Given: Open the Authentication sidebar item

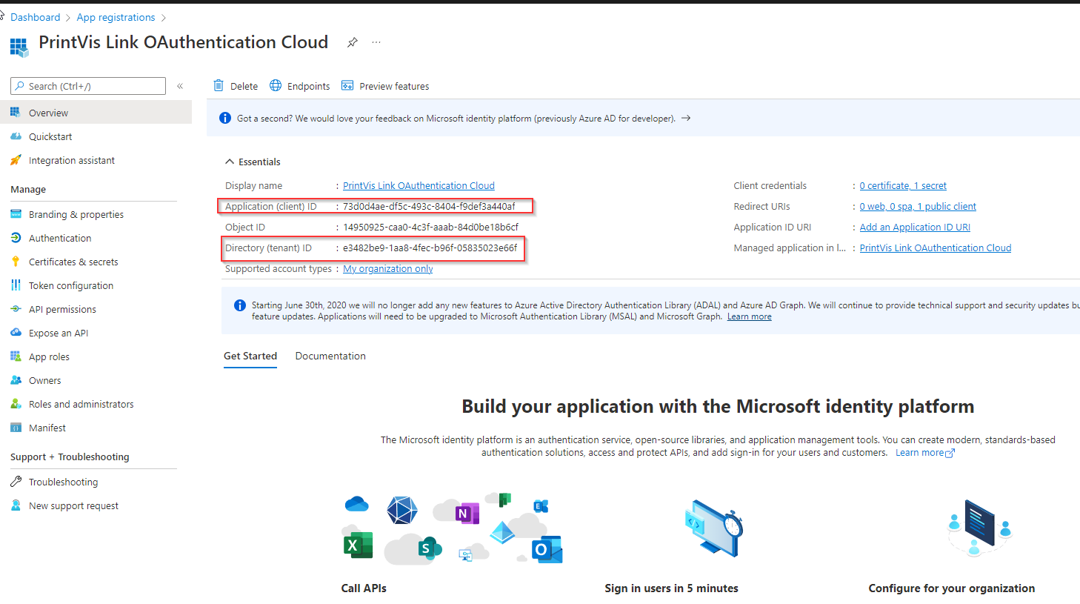Looking at the screenshot, I should click(x=60, y=238).
